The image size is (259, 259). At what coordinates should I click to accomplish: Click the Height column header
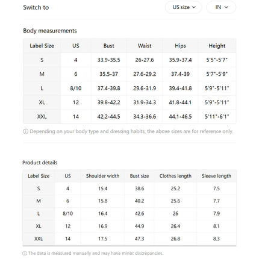217,46
